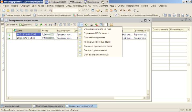This screenshot has width=192, height=112.
Task: Click the M+ calculator memory icon
Action: 125,10
